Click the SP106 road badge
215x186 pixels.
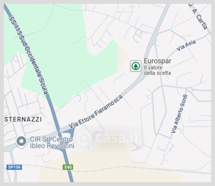(14, 167)
